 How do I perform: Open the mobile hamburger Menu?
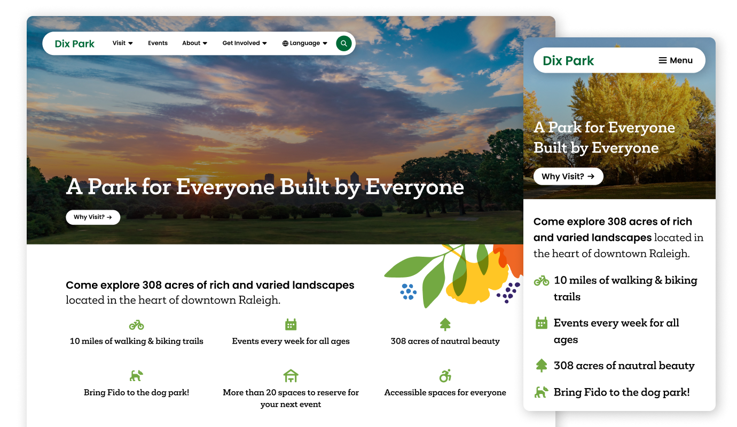coord(675,60)
